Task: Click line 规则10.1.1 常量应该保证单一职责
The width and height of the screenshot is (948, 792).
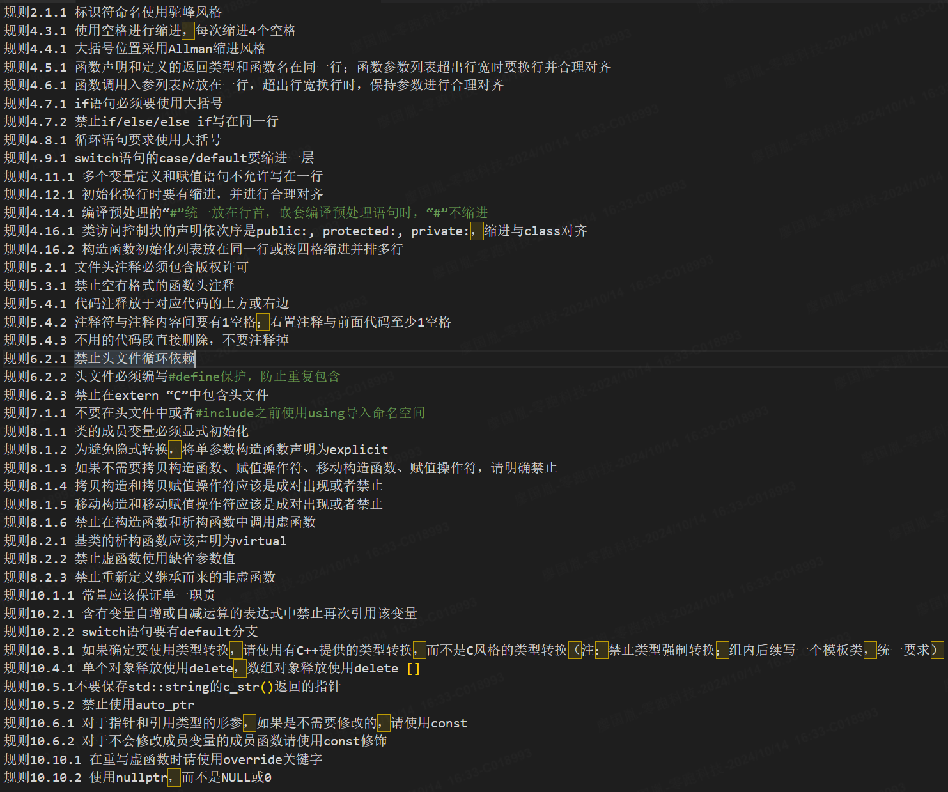Action: (x=109, y=595)
